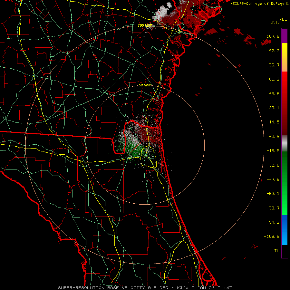Select the 61.2 scale value
290x290 pixels.
(274, 79)
